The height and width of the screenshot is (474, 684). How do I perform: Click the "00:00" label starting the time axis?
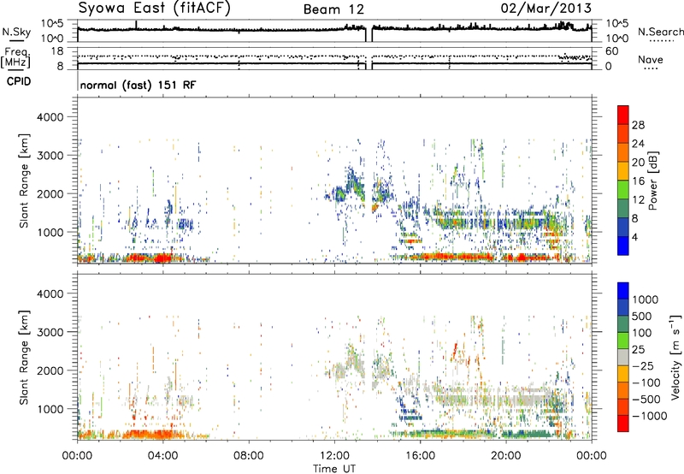(77, 456)
